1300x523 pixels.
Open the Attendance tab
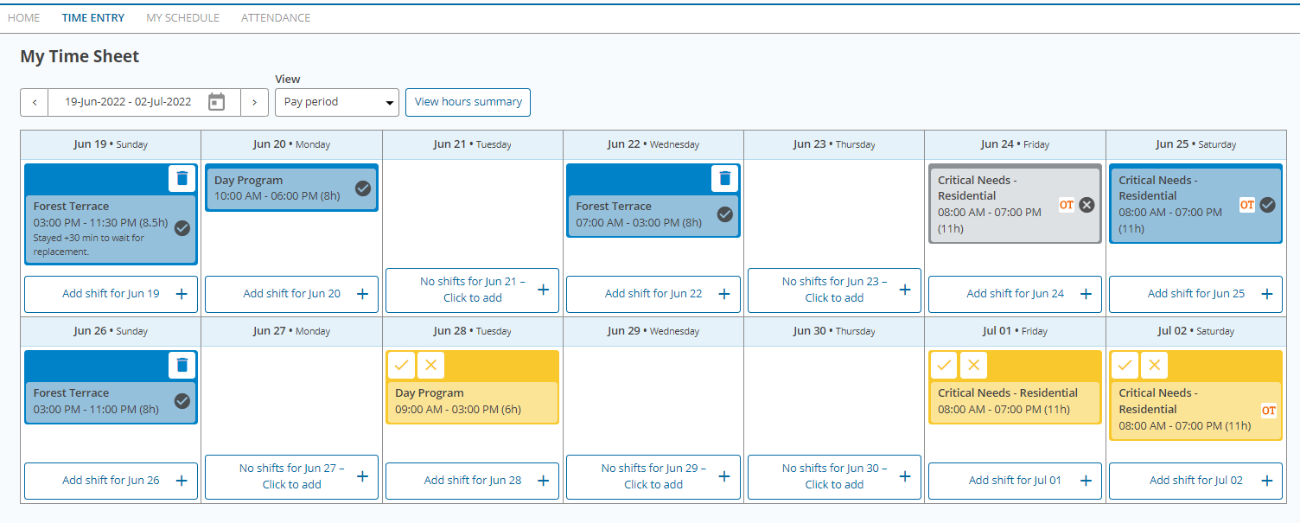click(x=276, y=17)
